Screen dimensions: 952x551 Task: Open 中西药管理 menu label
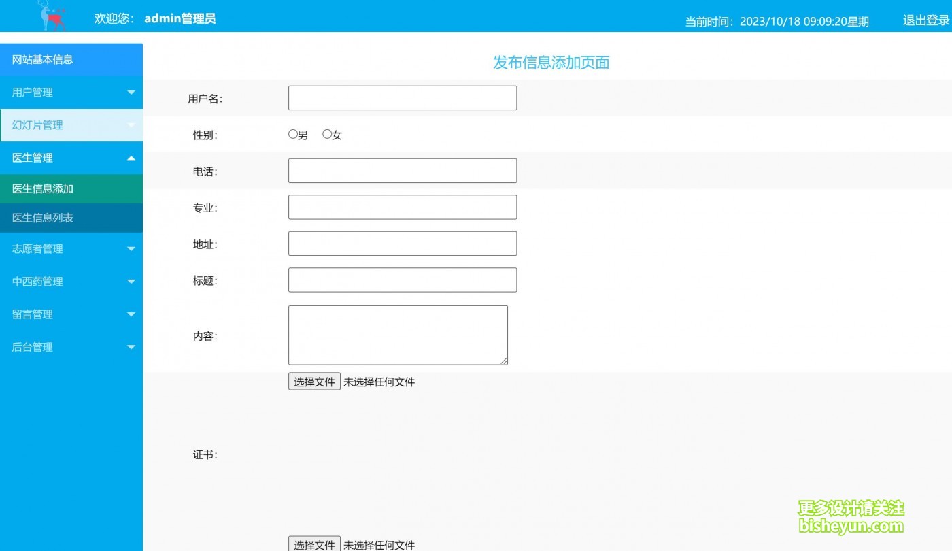[x=37, y=282]
